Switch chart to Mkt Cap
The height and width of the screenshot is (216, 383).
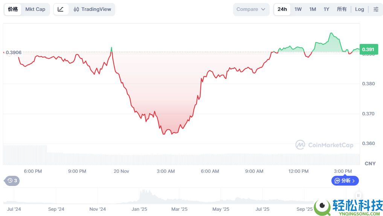click(x=35, y=9)
